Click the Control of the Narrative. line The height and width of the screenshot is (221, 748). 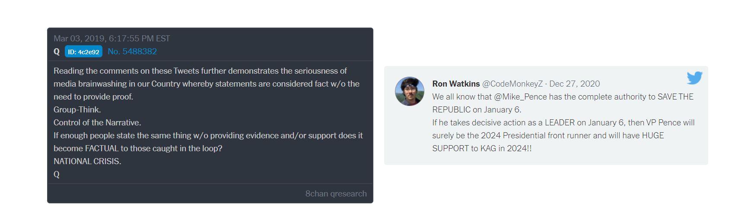point(97,122)
